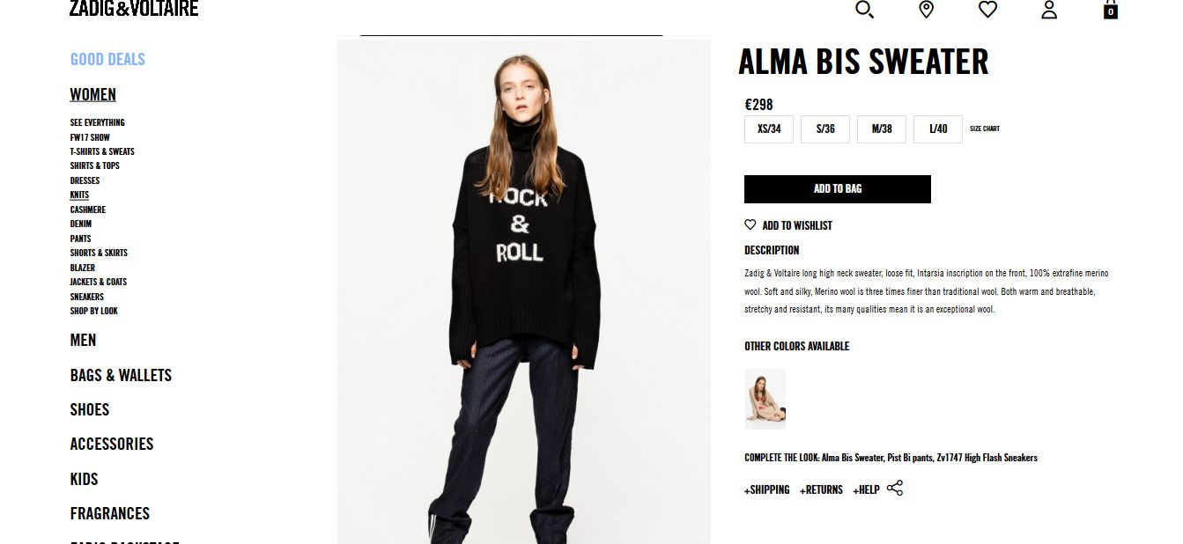This screenshot has height=544, width=1183.
Task: Open the Cashmere subcategory
Action: 88,210
